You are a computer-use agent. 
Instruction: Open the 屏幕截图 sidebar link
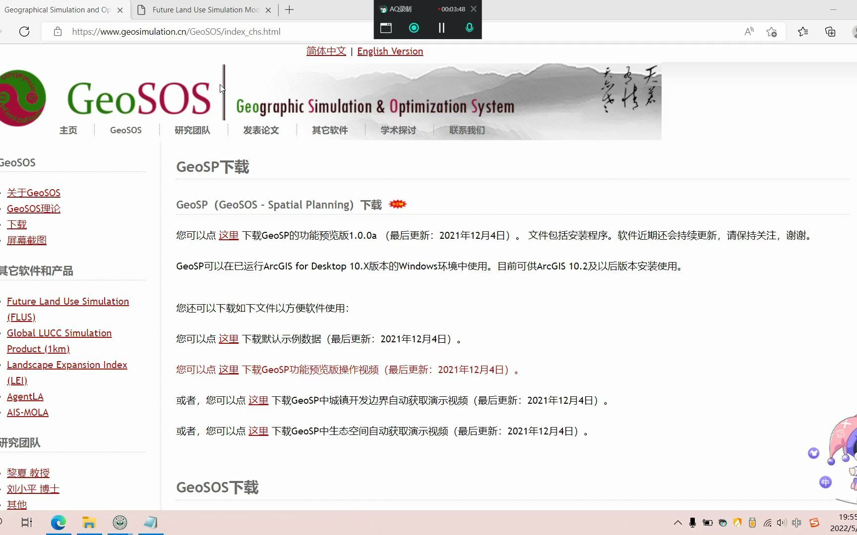(27, 240)
